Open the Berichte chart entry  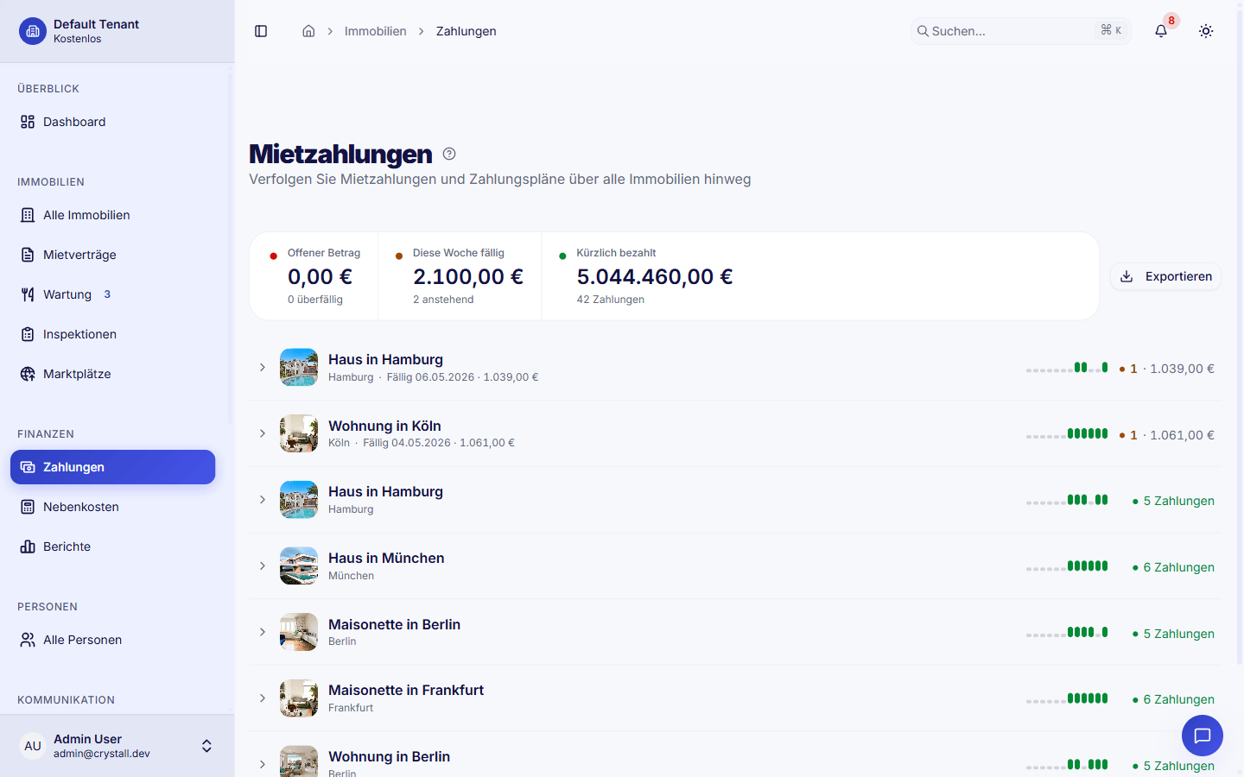pyautogui.click(x=112, y=546)
